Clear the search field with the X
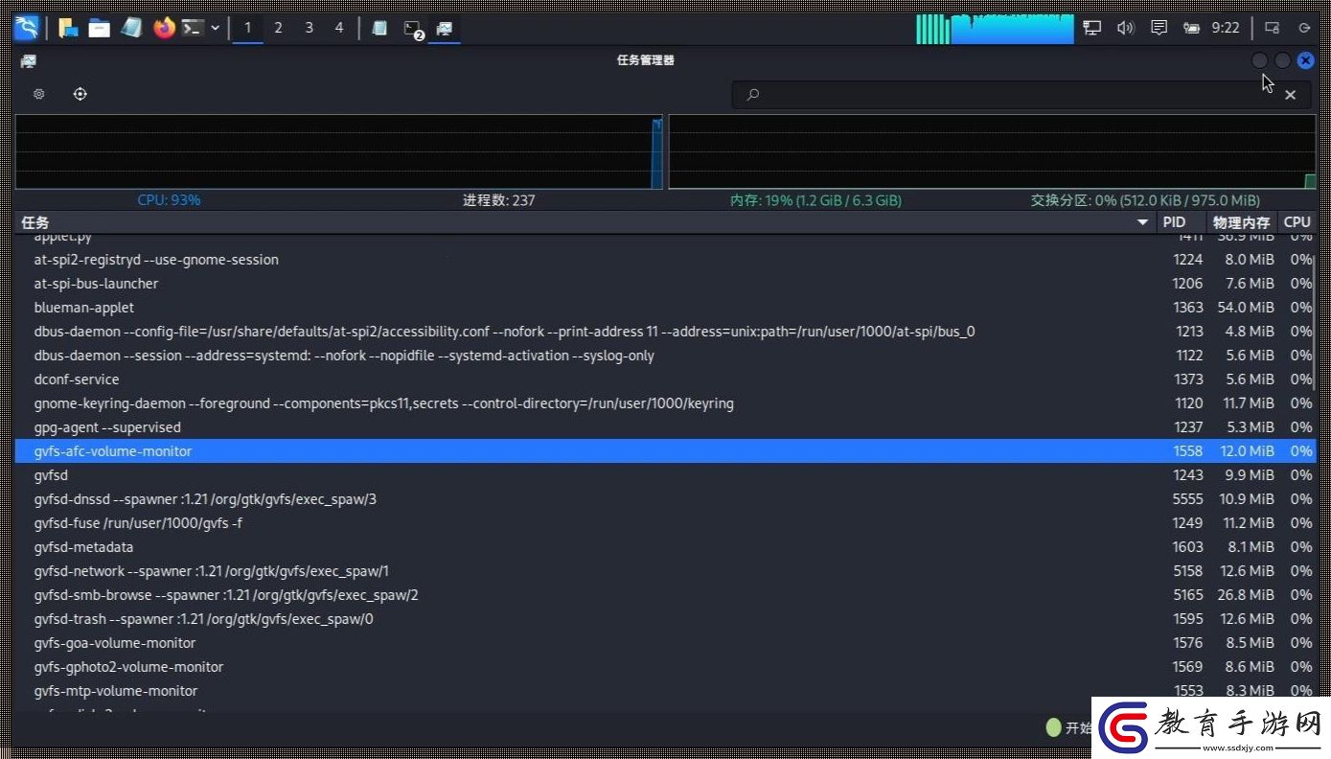Viewport: 1331px width, 759px height. (x=1291, y=95)
